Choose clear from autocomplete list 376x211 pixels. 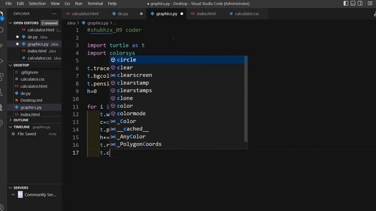point(177,67)
